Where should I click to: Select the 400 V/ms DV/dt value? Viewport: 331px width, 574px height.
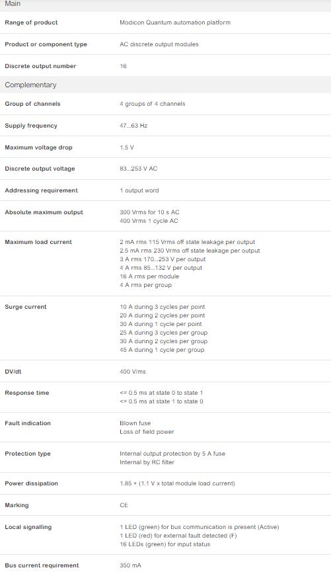tap(132, 372)
